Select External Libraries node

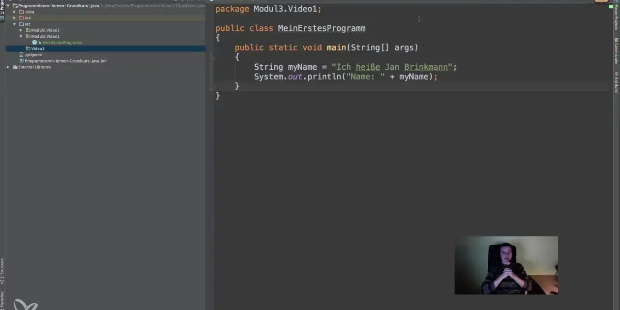coord(31,67)
